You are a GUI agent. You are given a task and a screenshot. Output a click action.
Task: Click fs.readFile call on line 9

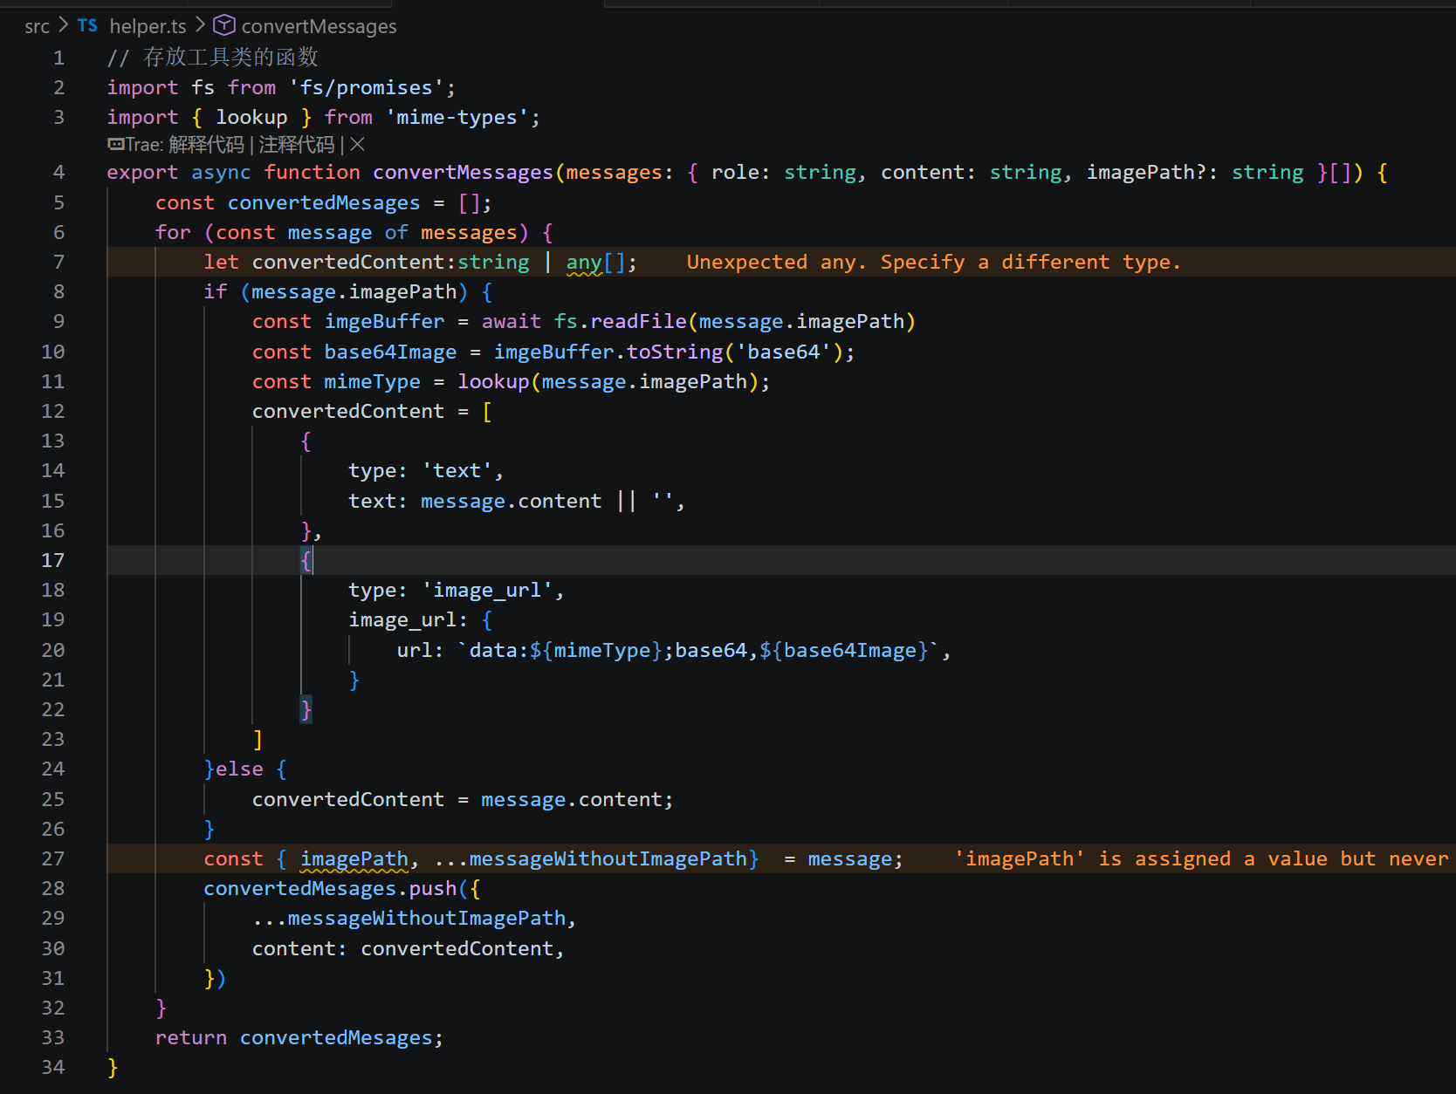[x=621, y=322]
